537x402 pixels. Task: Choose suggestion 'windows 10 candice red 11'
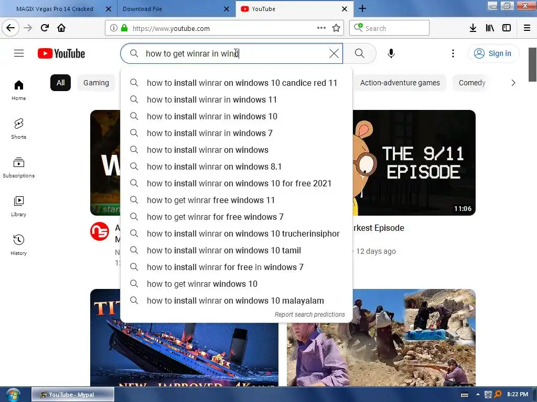tap(237, 83)
